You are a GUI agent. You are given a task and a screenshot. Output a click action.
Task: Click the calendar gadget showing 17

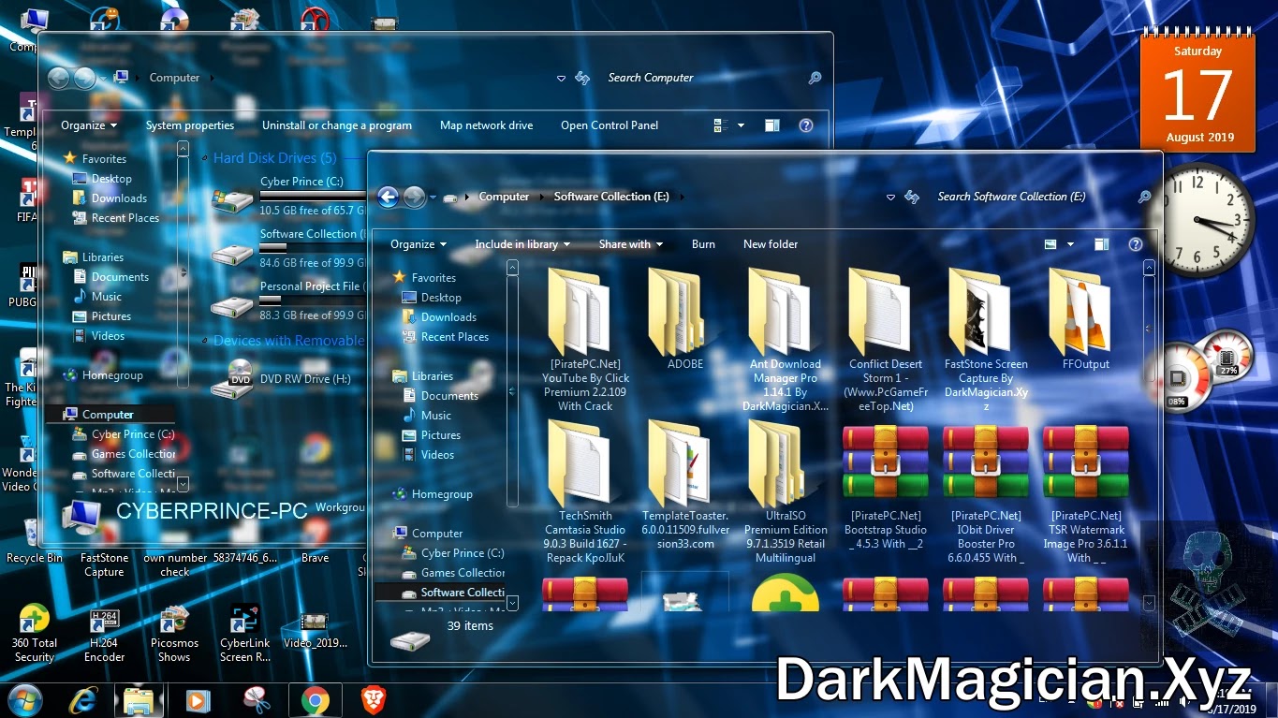1197,92
